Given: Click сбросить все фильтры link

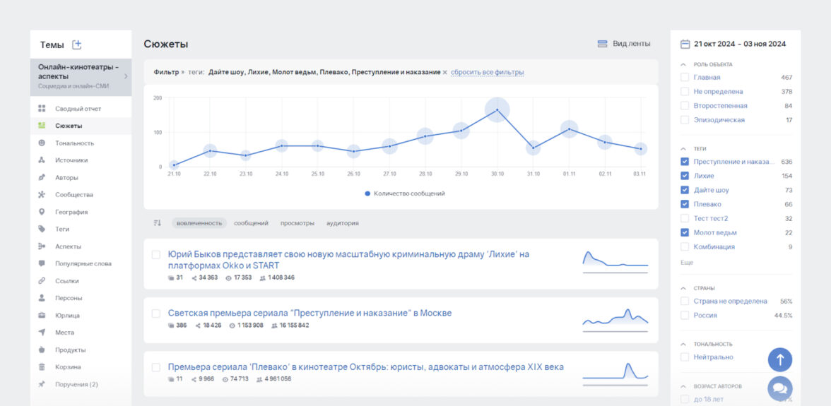Looking at the screenshot, I should [x=487, y=72].
